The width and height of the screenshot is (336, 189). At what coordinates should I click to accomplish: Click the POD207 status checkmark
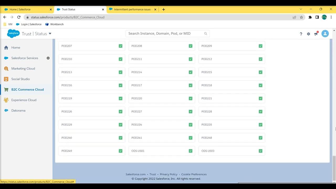(120, 46)
